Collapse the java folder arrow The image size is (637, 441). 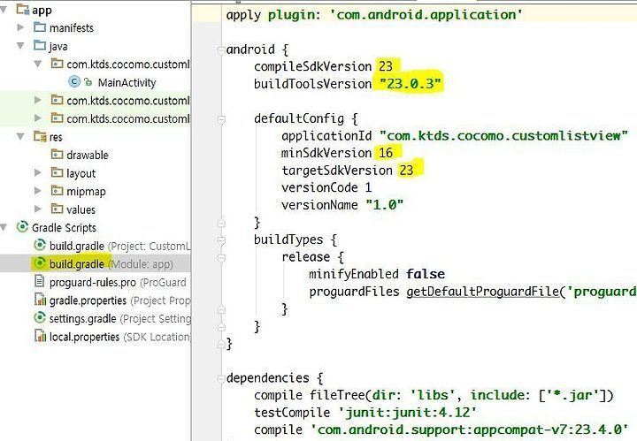[20, 46]
